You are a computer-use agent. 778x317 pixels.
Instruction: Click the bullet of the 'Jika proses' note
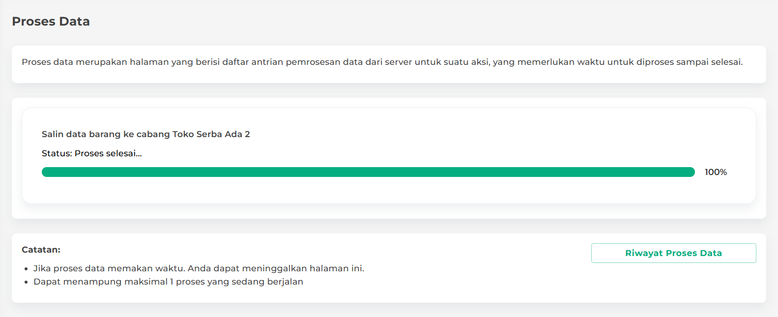tap(26, 269)
